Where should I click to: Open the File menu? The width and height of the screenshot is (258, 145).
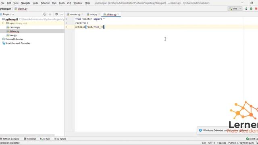point(2,3)
